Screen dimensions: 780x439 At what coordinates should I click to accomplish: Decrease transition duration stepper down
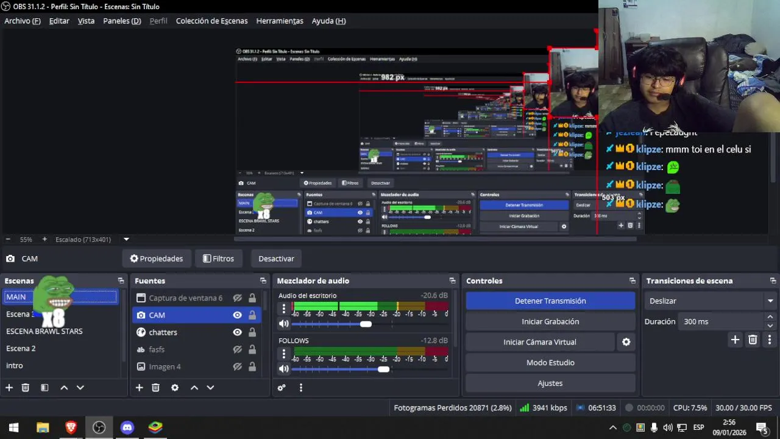(x=770, y=326)
